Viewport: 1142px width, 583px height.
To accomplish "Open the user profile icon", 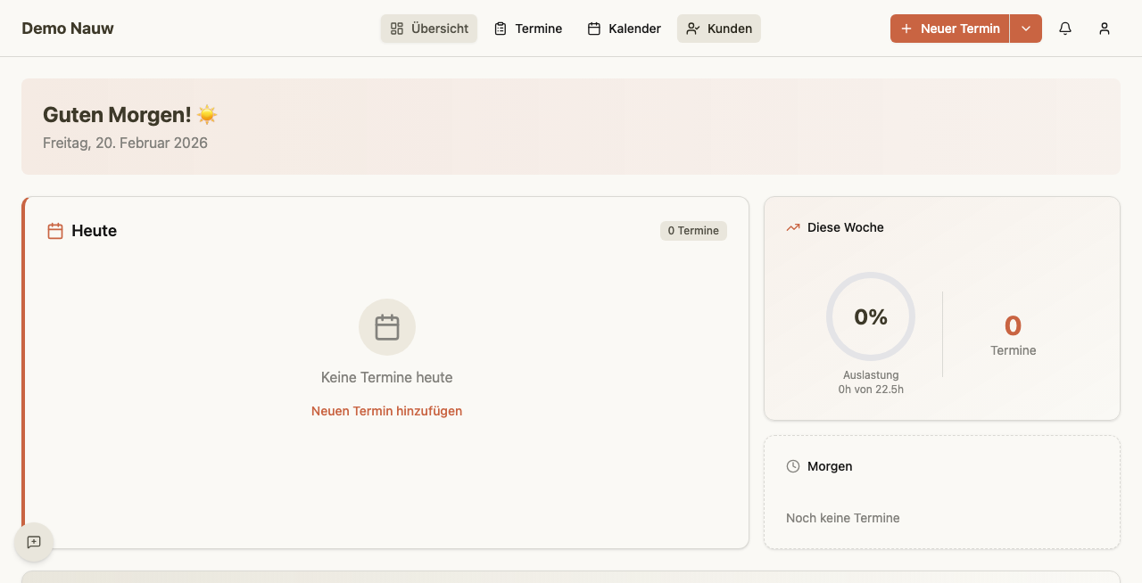I will [x=1105, y=29].
